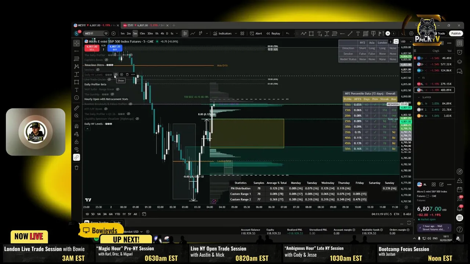The width and height of the screenshot is (470, 264).
Task: Click the remove drawings trash icon
Action: [x=76, y=168]
